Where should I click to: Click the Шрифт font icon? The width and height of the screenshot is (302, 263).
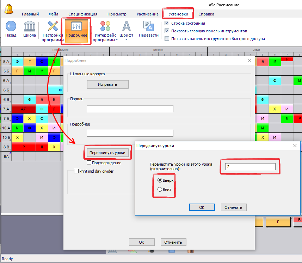[126, 26]
